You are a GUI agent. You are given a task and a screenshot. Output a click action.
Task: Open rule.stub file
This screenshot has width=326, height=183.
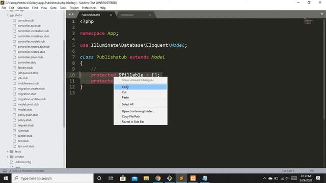(23, 131)
